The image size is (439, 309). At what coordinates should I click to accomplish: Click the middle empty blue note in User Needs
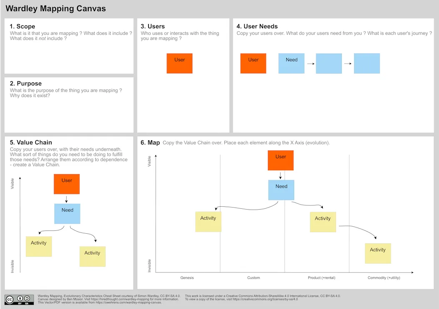pos(329,64)
